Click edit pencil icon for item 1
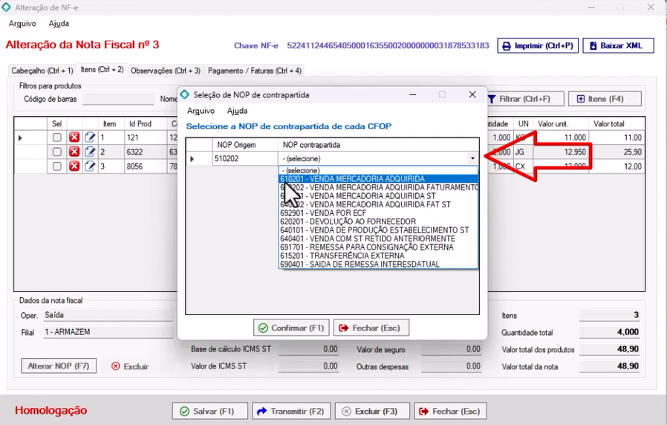 click(90, 137)
